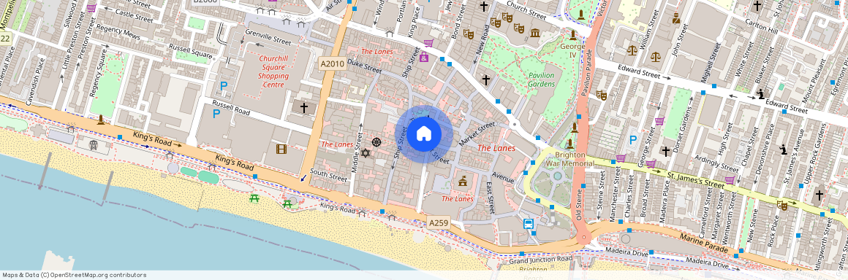Click the East Street label
The image size is (848, 280).
(x=490, y=198)
